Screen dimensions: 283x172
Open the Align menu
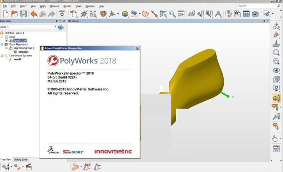[43, 6]
